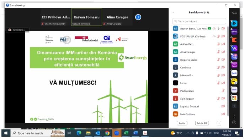
Task: Select participant Boglarka Szabo name
Action: click(189, 60)
